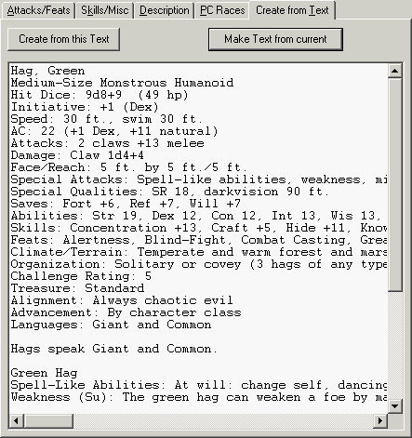Image resolution: width=412 pixels, height=438 pixels.
Task: Click the vertical scrollbar down arrow
Action: pos(394,405)
